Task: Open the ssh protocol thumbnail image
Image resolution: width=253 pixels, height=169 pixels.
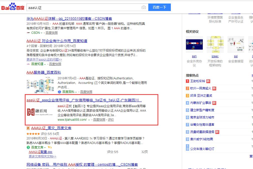Action: click(194, 44)
